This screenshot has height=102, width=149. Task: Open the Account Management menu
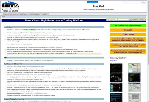(36, 14)
